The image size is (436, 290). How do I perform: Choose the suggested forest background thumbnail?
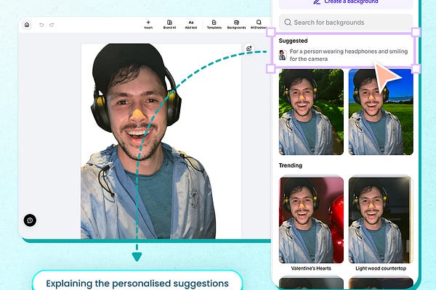pos(311,112)
